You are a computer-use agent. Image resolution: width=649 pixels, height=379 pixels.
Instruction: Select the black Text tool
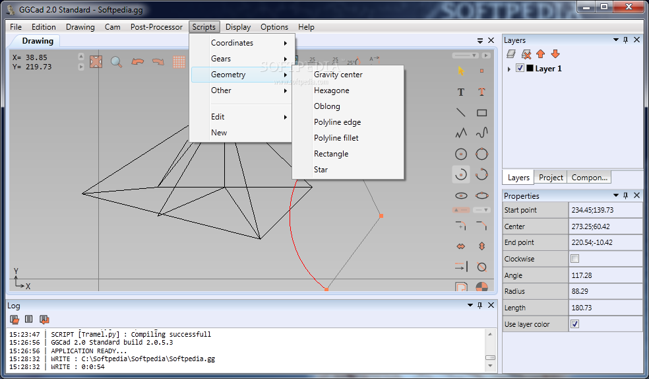(x=460, y=92)
